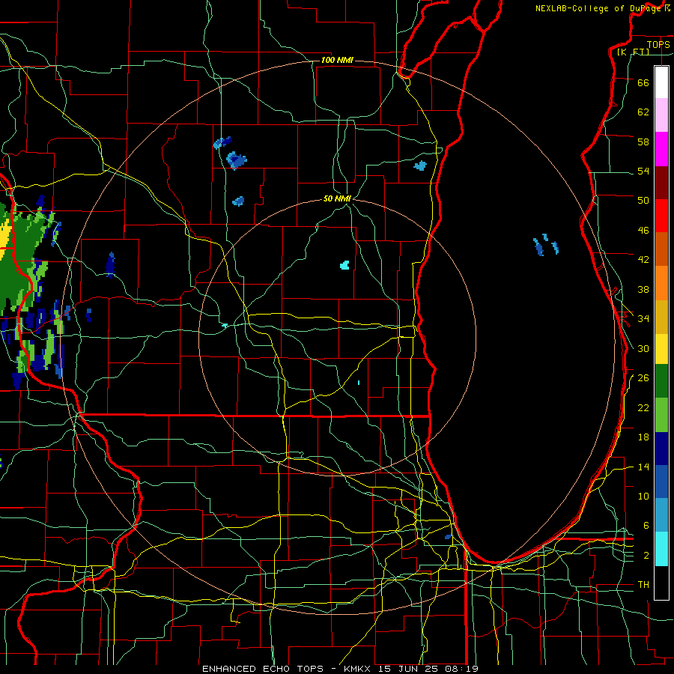
Task: Click the yellow legend swatch beside 30
Action: 661,349
